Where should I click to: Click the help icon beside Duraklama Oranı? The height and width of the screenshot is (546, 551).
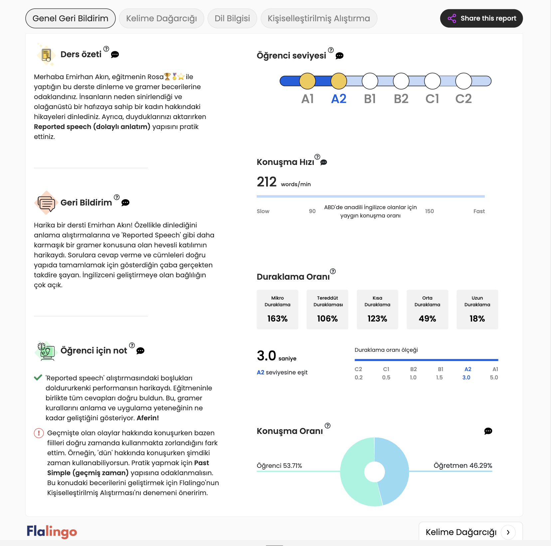333,271
